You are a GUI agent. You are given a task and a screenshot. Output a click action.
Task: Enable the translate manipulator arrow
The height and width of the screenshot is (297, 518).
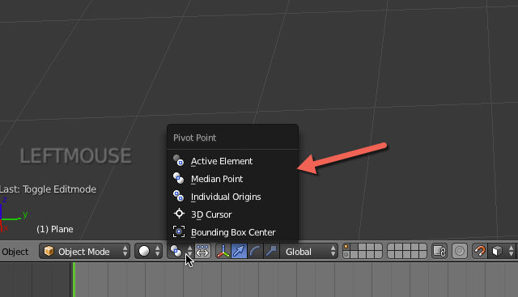(x=239, y=252)
